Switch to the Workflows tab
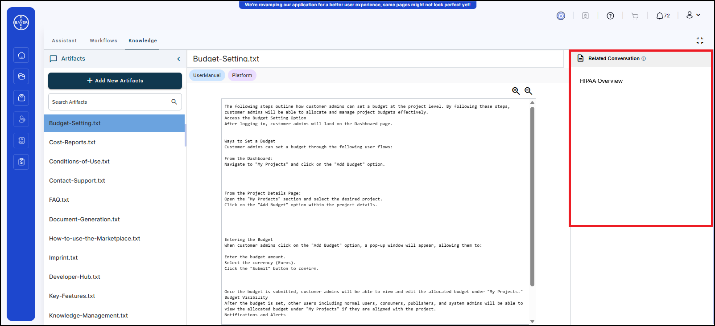 [x=103, y=41]
